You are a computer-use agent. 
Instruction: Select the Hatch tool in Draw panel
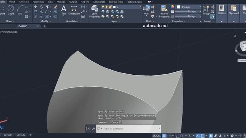point(27,16)
